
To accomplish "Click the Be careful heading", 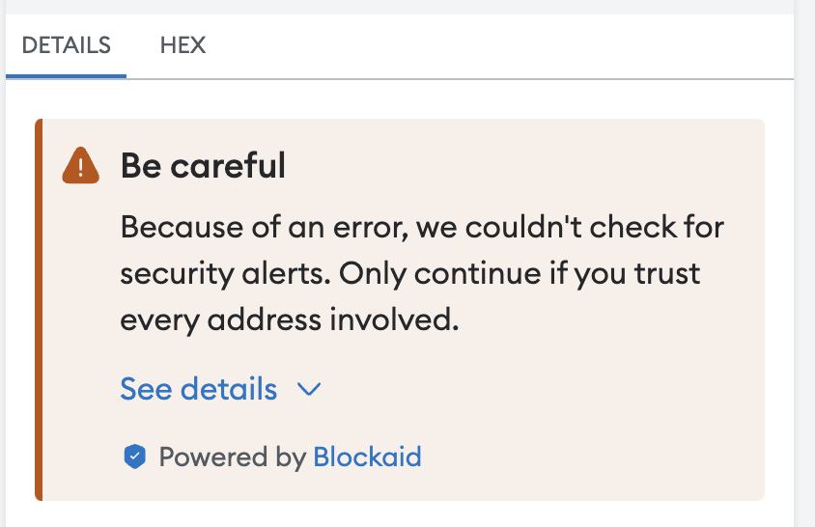I will coord(203,165).
